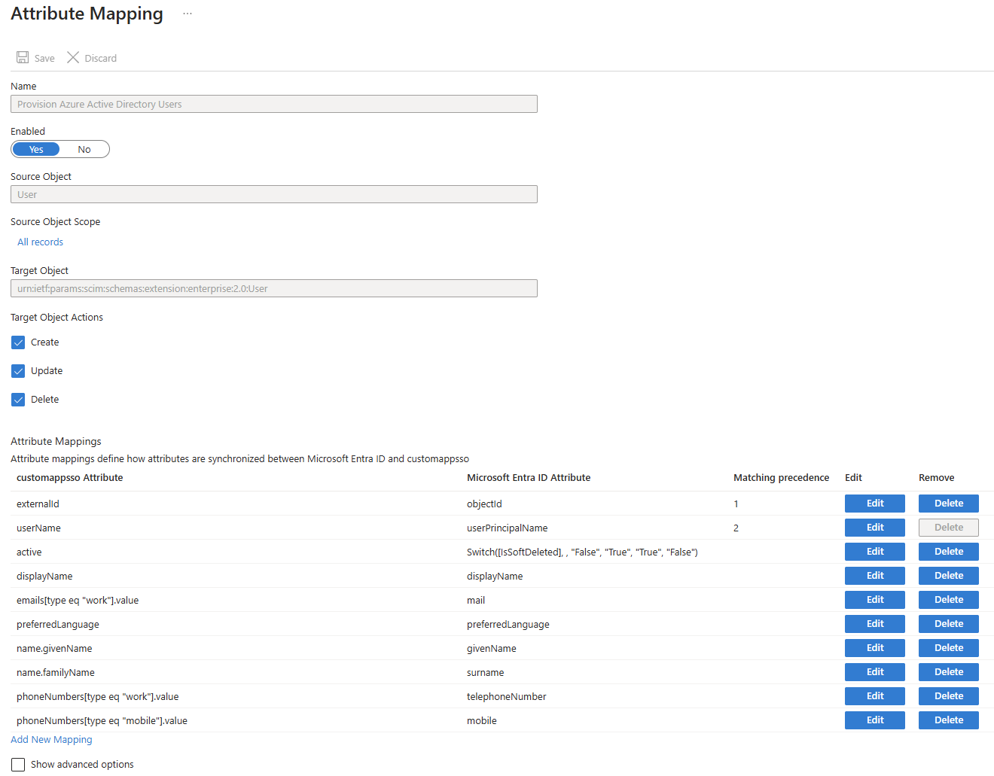Select the externalId attribute cell
Screen dimensions: 994x776
(38, 504)
